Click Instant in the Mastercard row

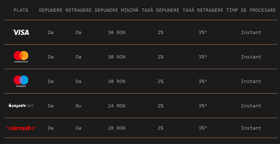point(251,57)
